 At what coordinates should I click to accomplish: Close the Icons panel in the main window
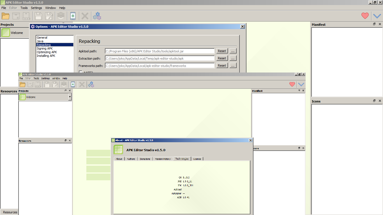(380, 101)
